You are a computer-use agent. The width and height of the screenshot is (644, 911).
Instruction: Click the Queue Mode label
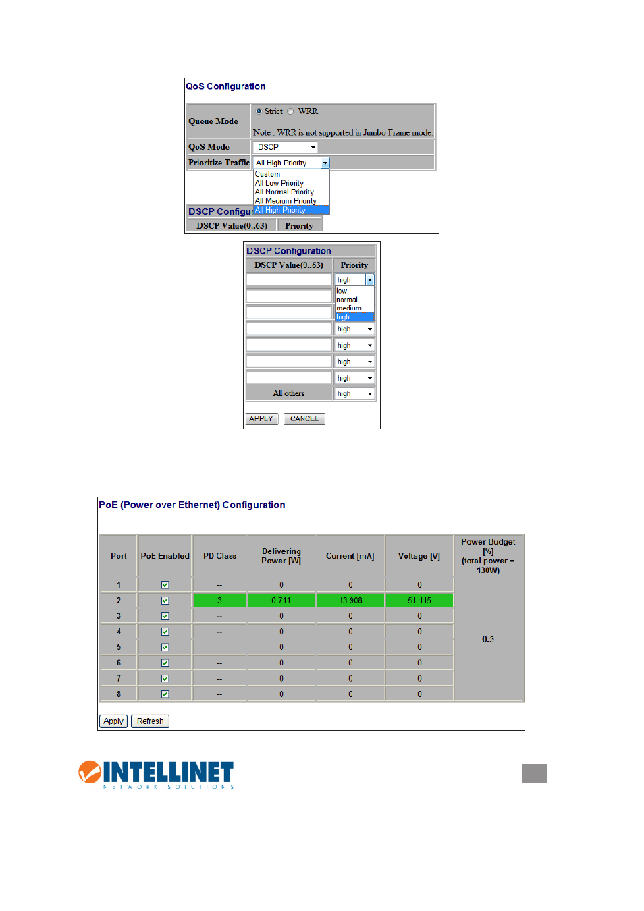click(x=213, y=121)
